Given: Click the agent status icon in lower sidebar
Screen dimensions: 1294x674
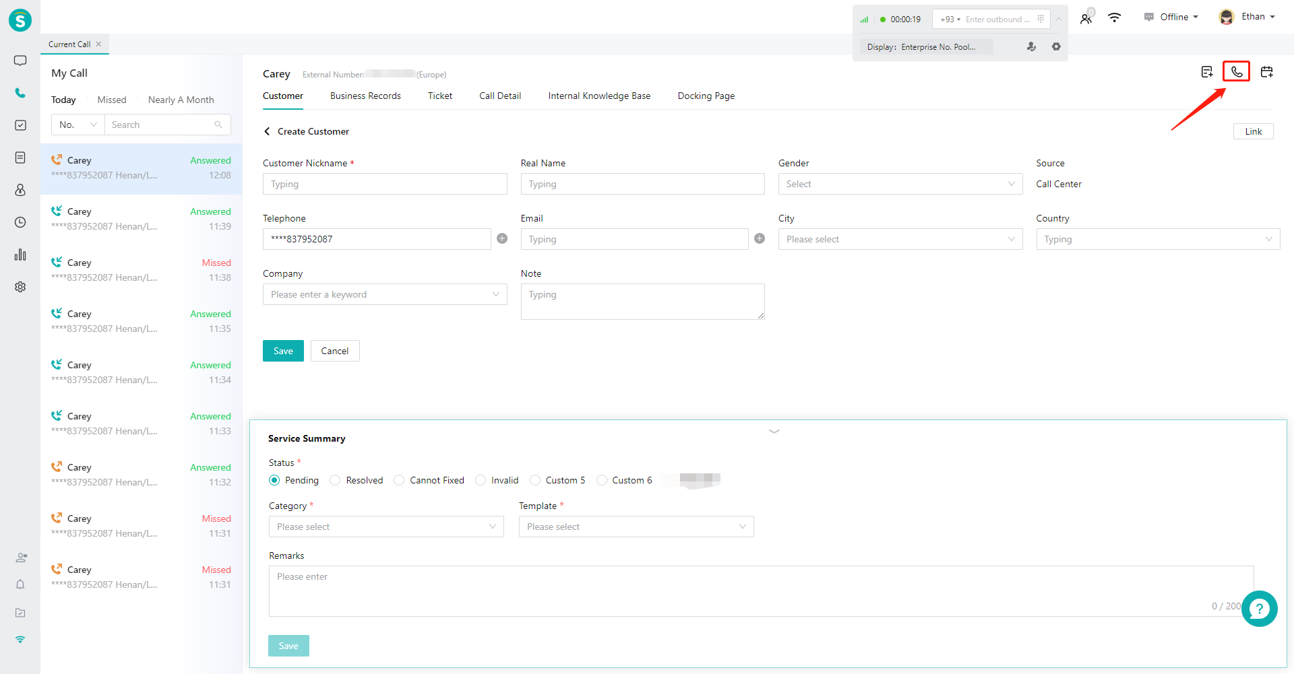Looking at the screenshot, I should [x=21, y=558].
